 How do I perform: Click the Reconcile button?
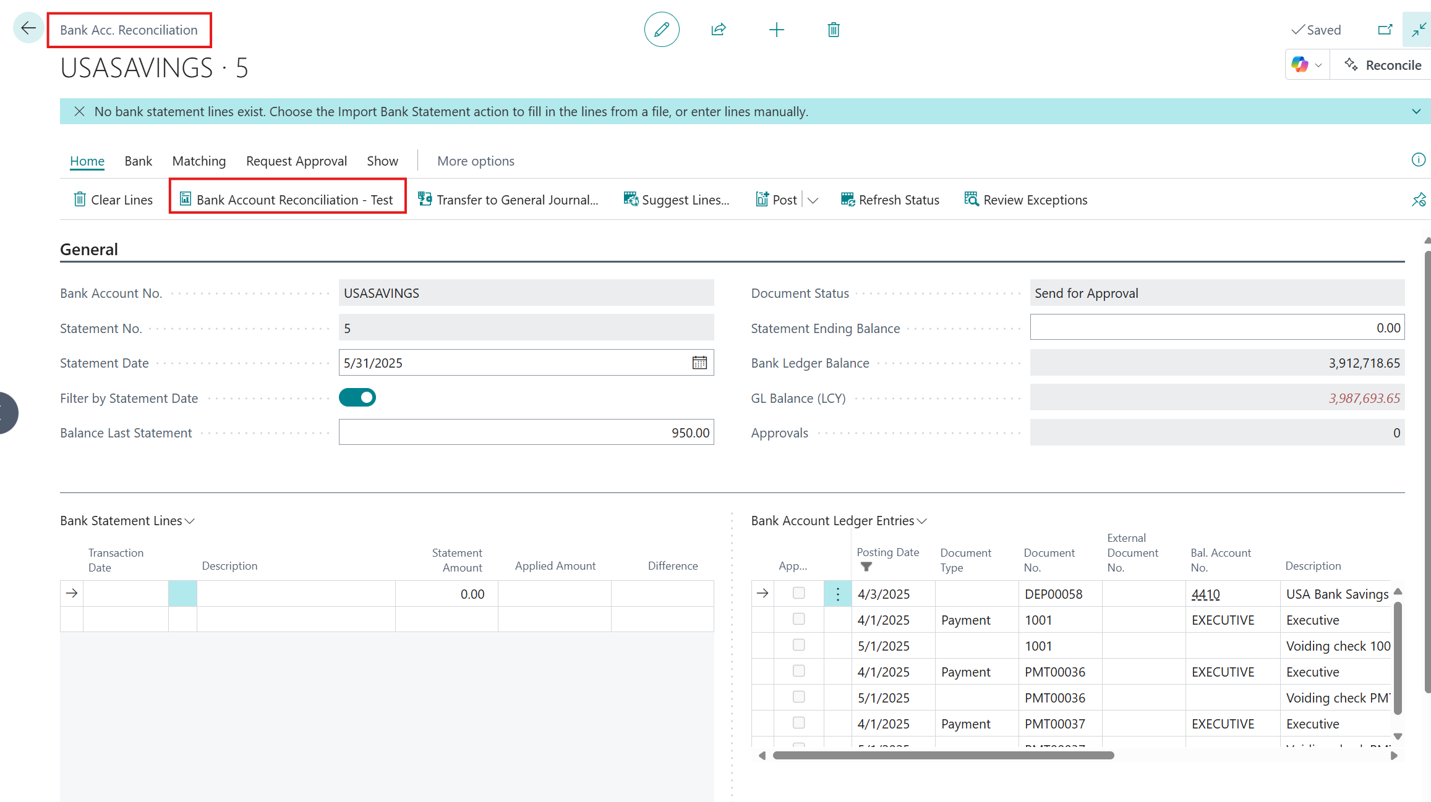coord(1383,65)
